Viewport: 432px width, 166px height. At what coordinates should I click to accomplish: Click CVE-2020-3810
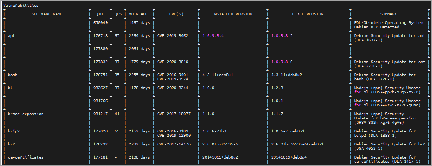[x=173, y=62]
